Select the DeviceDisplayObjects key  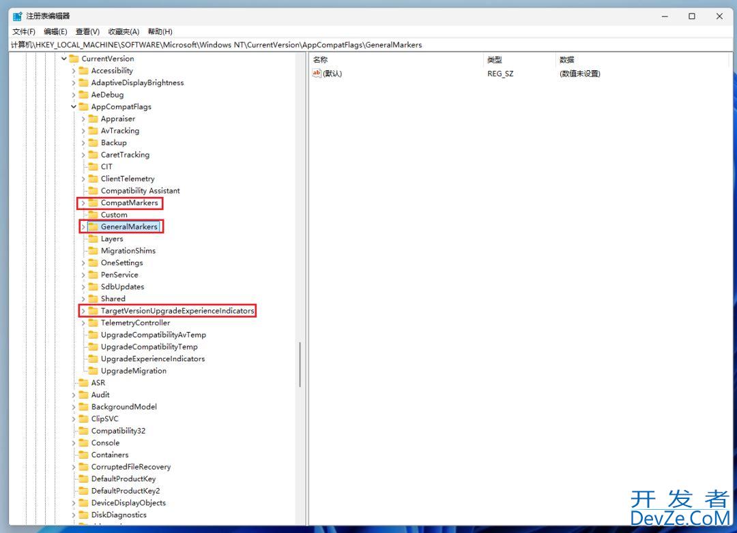pyautogui.click(x=128, y=503)
